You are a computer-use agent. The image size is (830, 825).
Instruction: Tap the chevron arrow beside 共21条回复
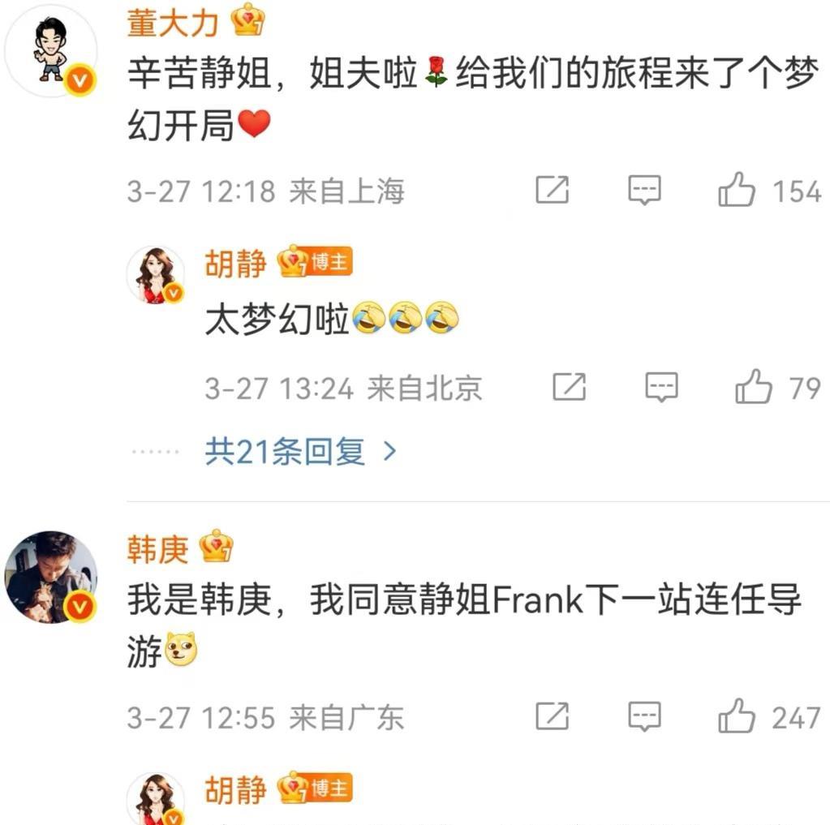[389, 451]
